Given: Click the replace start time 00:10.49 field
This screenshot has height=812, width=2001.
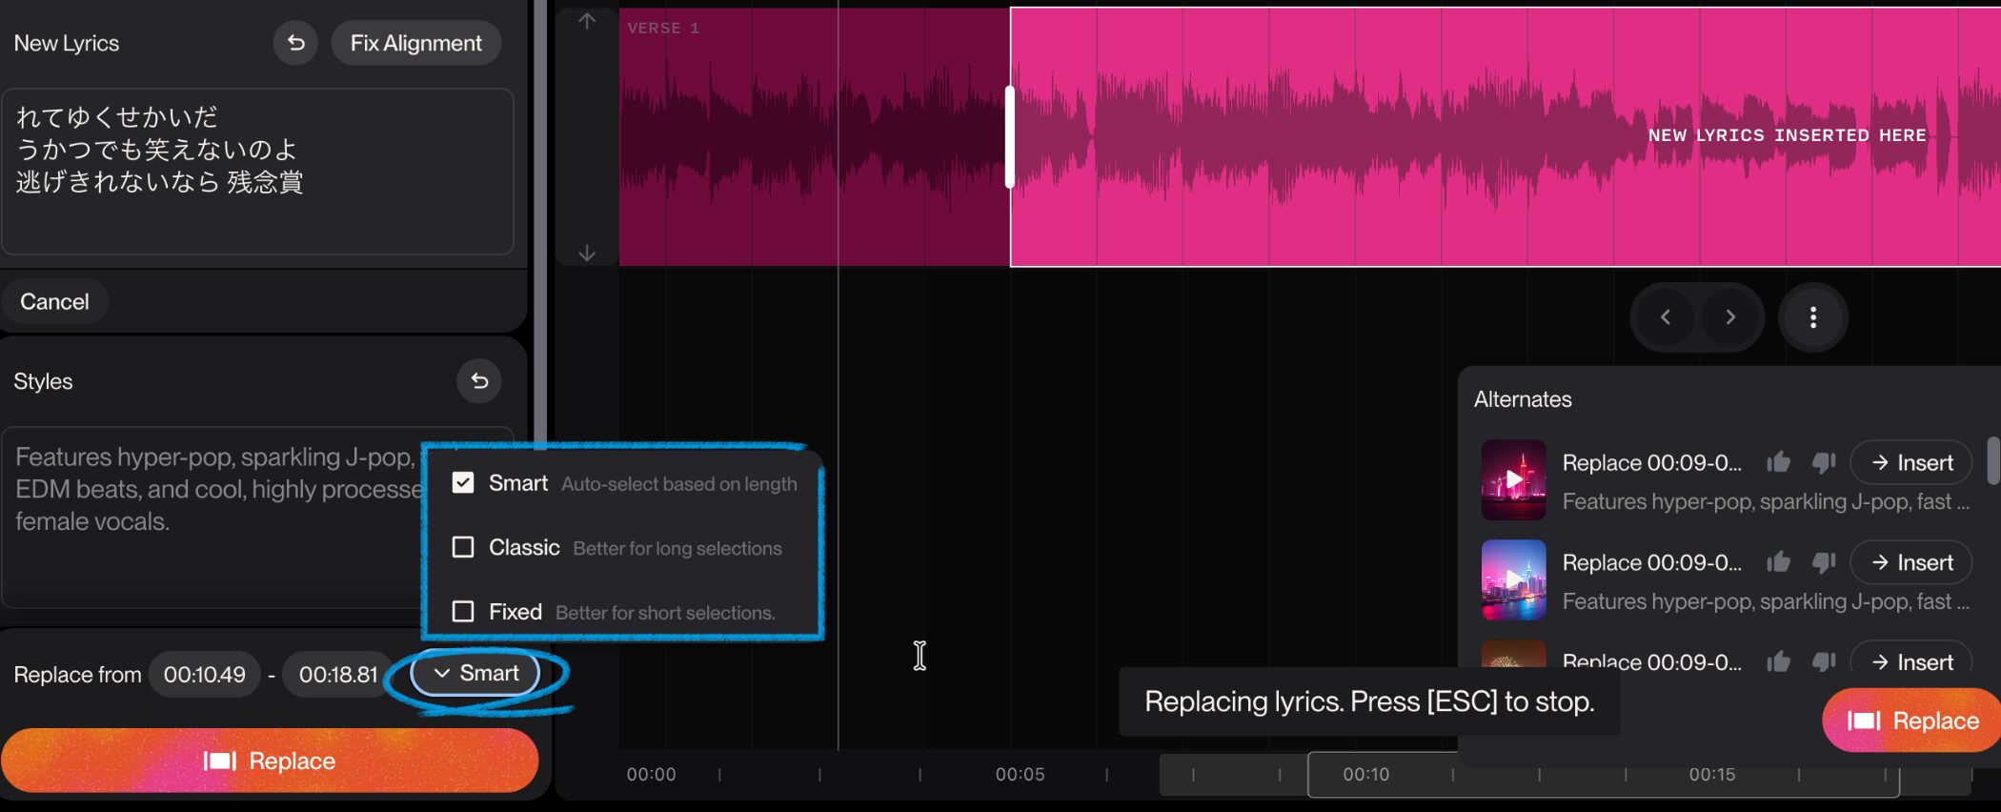Looking at the screenshot, I should [204, 675].
